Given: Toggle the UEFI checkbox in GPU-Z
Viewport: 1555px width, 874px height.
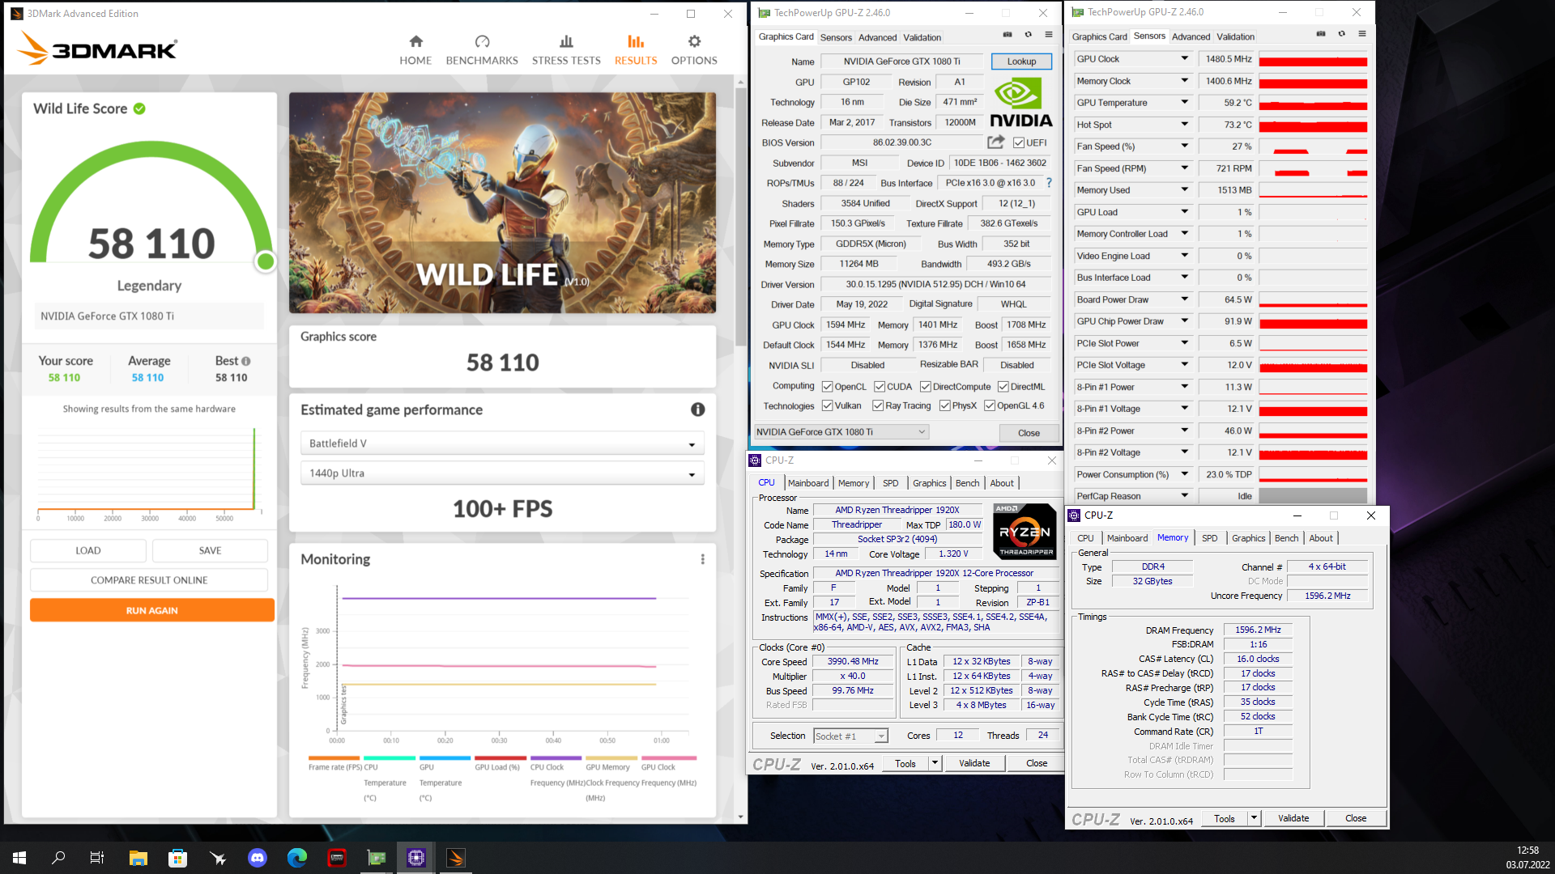Looking at the screenshot, I should (1019, 142).
